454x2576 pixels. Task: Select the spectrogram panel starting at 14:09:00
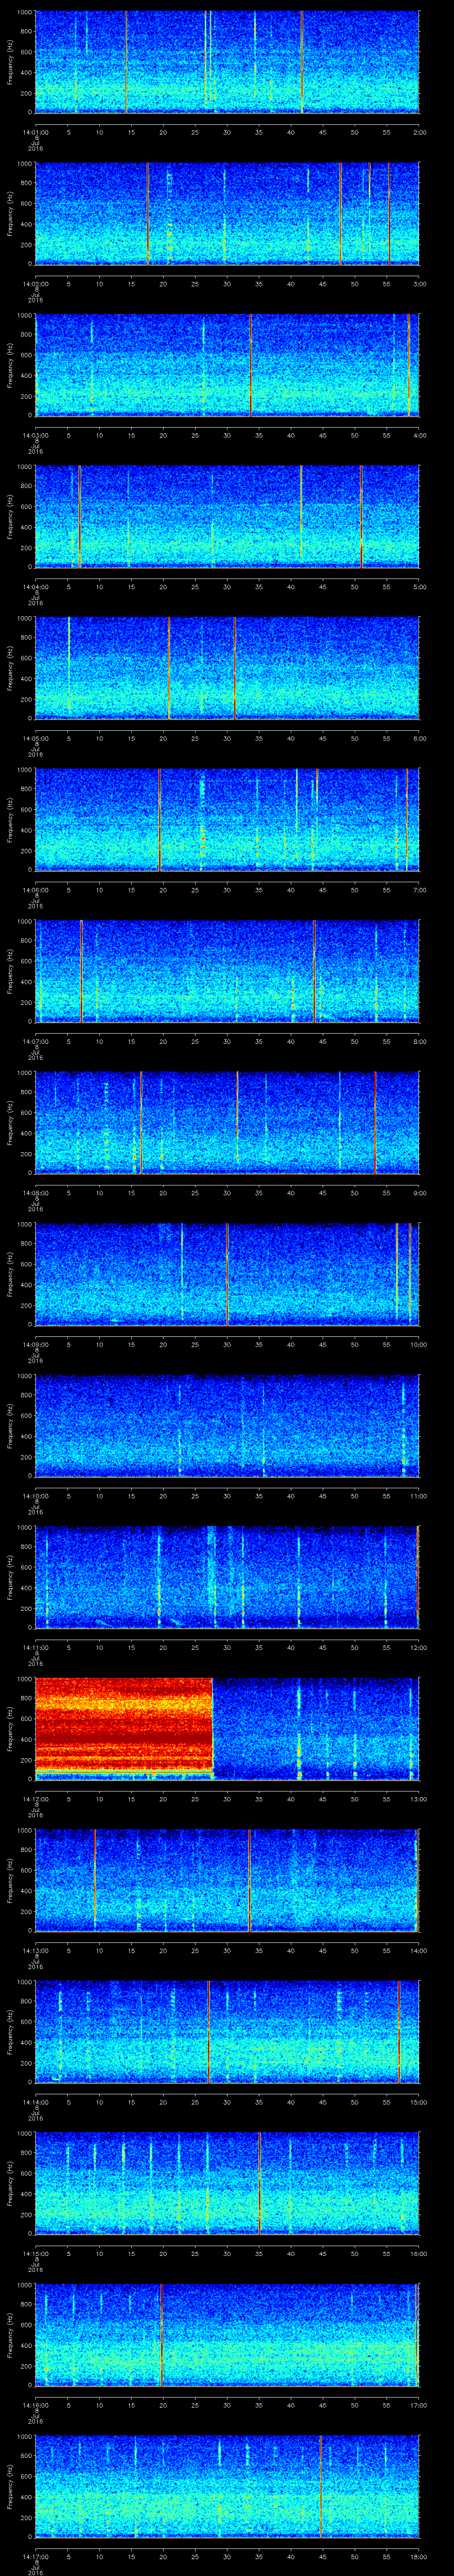227,1274
